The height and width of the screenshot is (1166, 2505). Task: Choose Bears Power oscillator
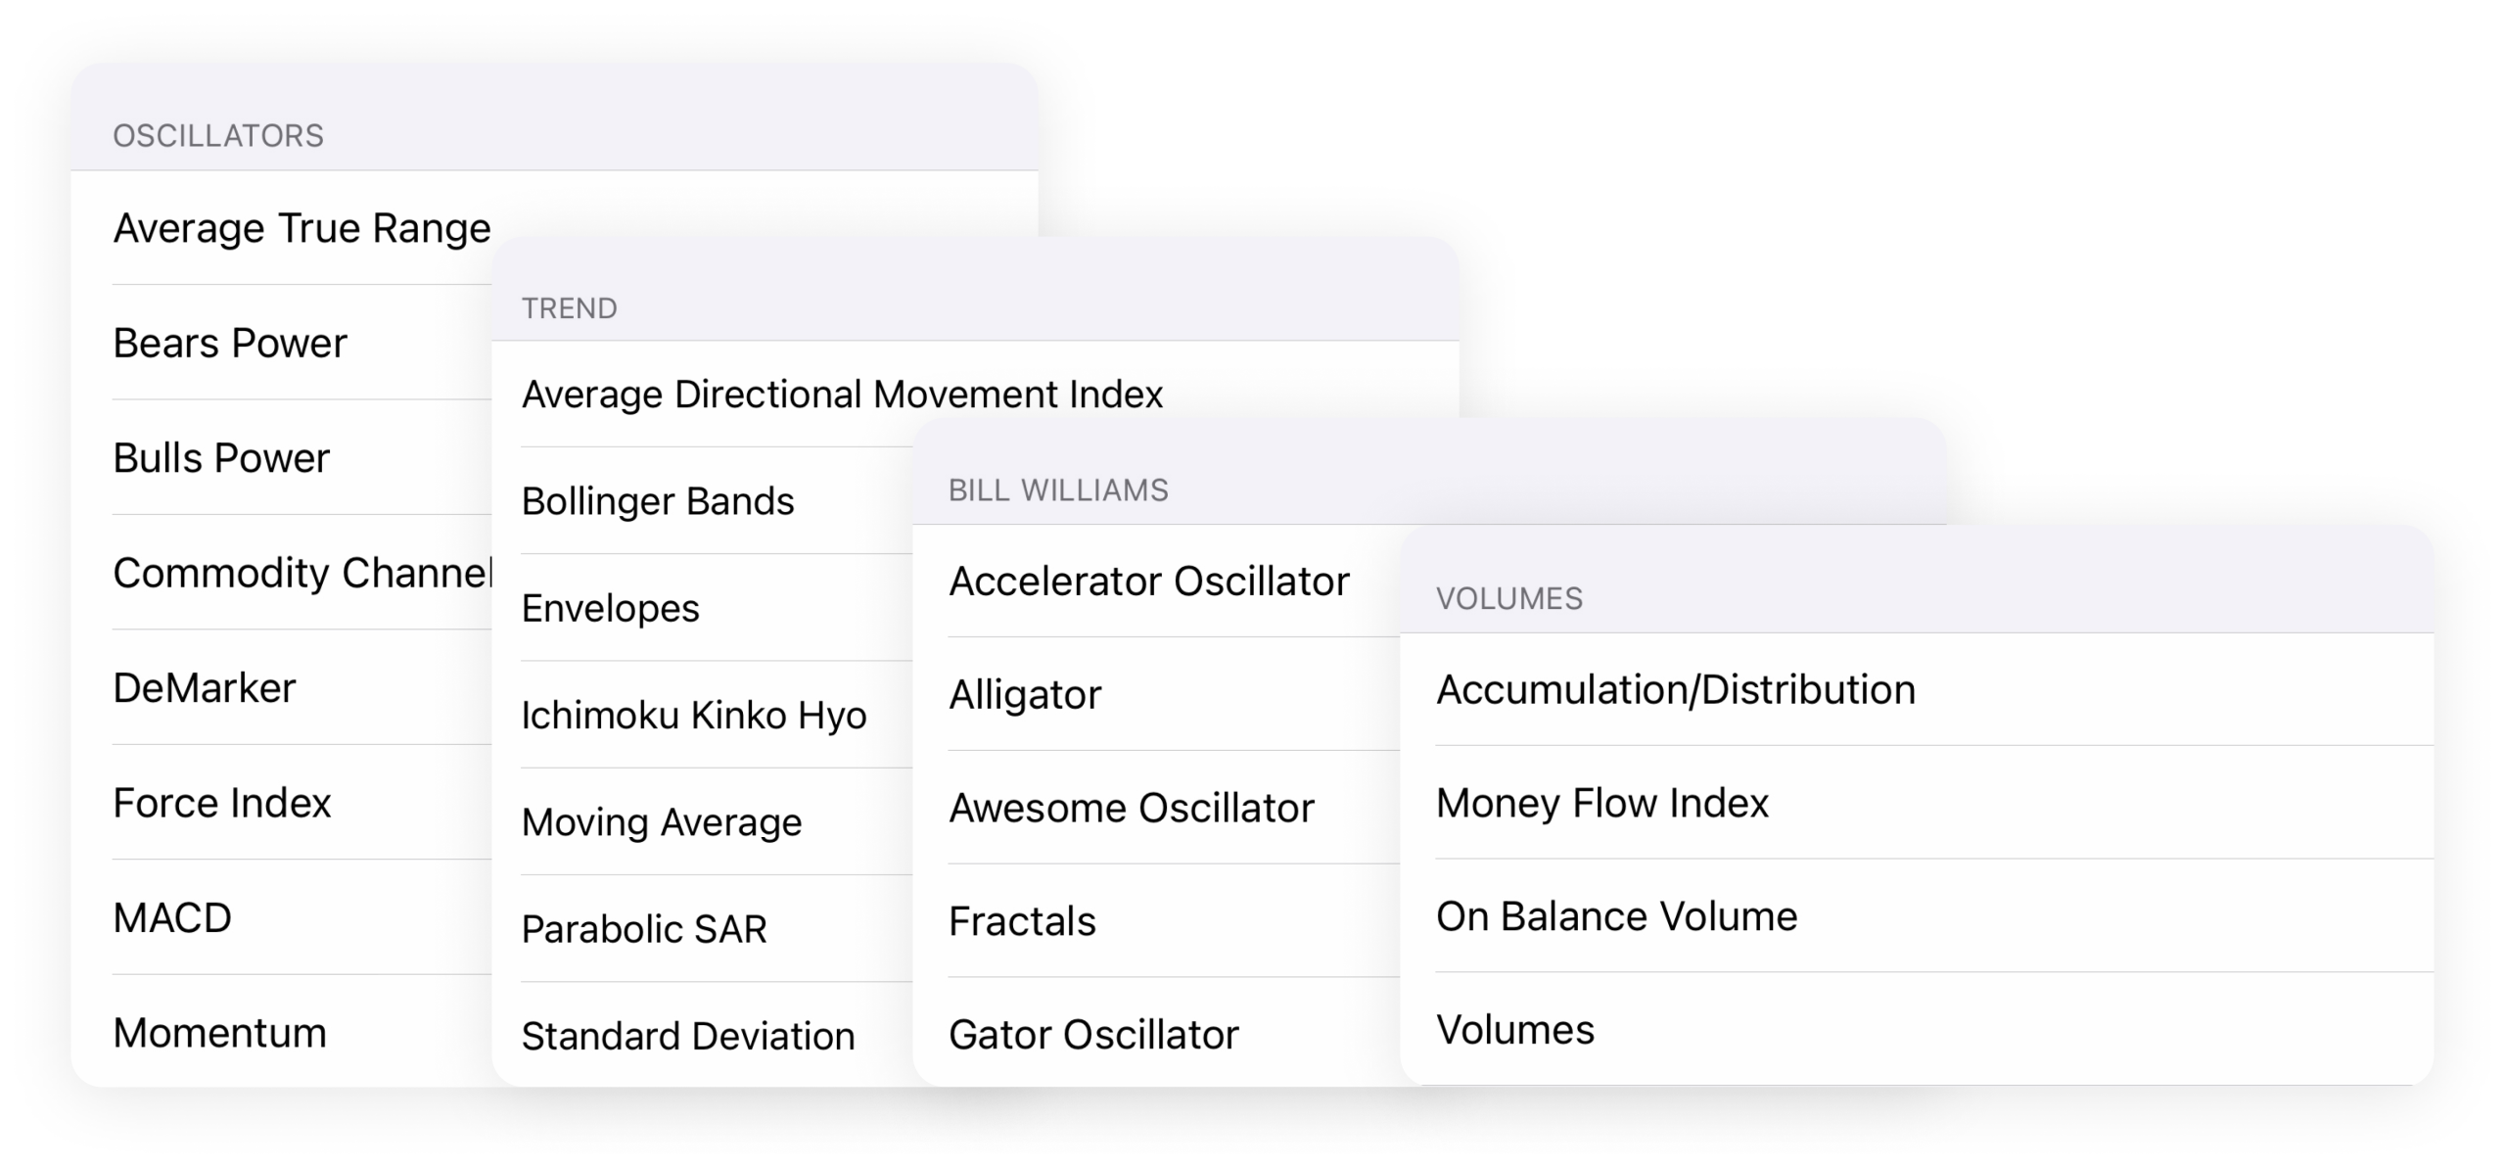click(230, 344)
